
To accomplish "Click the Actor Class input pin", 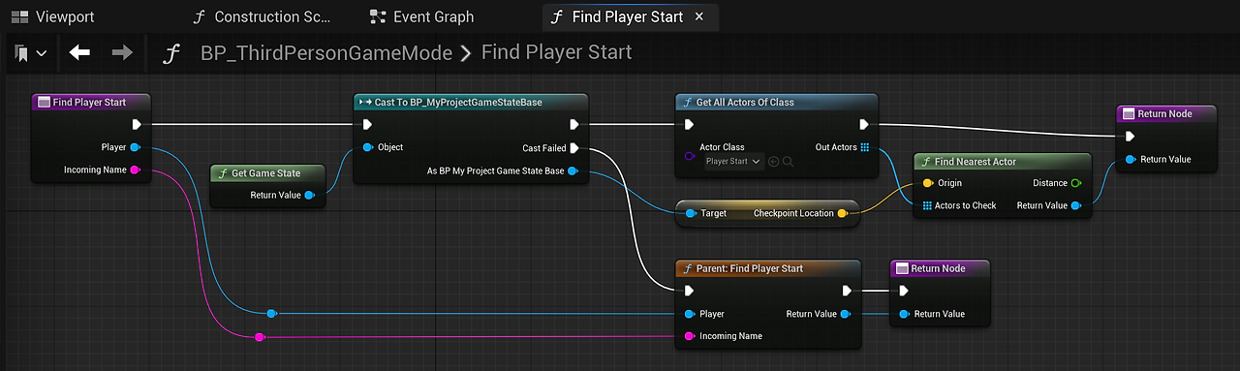I will tap(690, 156).
